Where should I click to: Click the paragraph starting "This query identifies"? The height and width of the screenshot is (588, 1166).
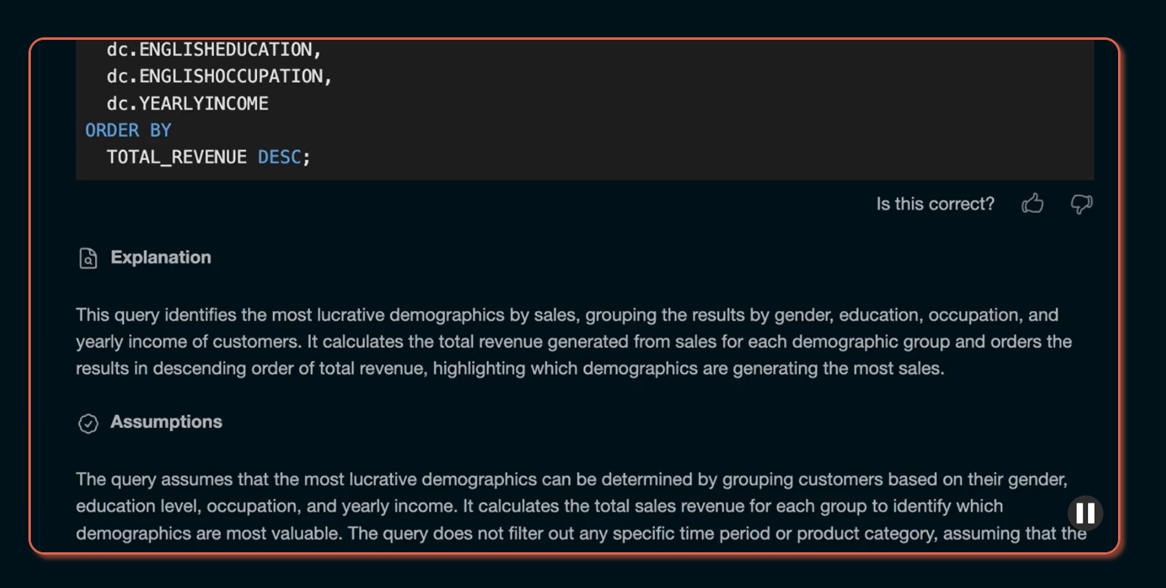[x=574, y=341]
